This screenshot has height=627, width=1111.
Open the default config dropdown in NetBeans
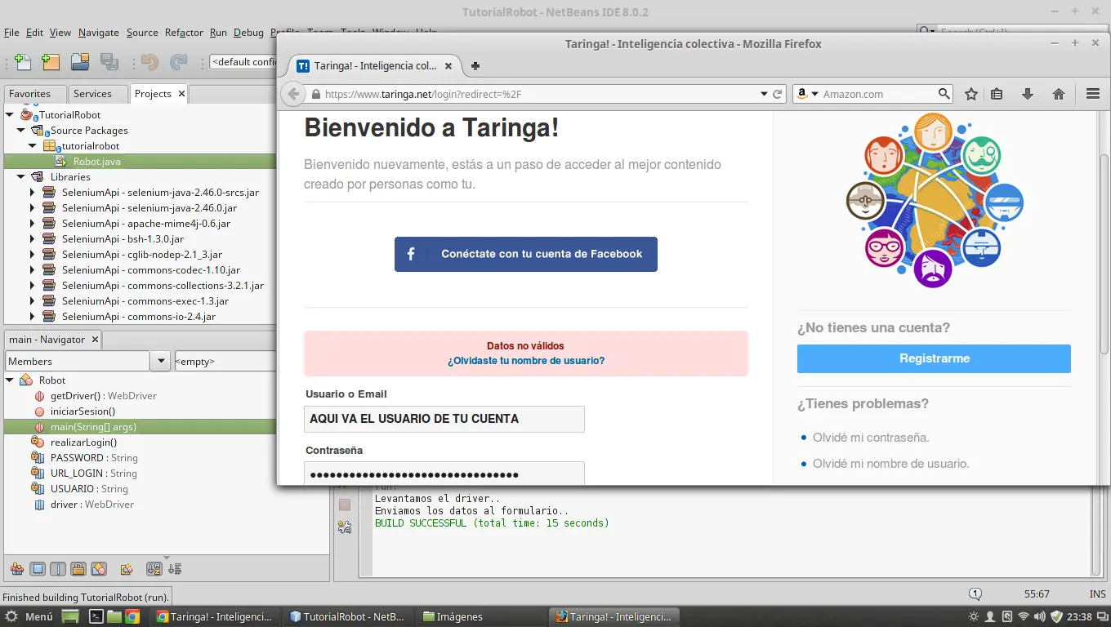click(x=243, y=62)
